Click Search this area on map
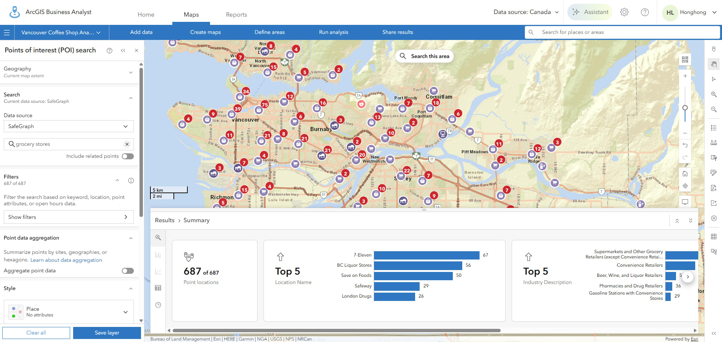The image size is (722, 342). click(425, 56)
